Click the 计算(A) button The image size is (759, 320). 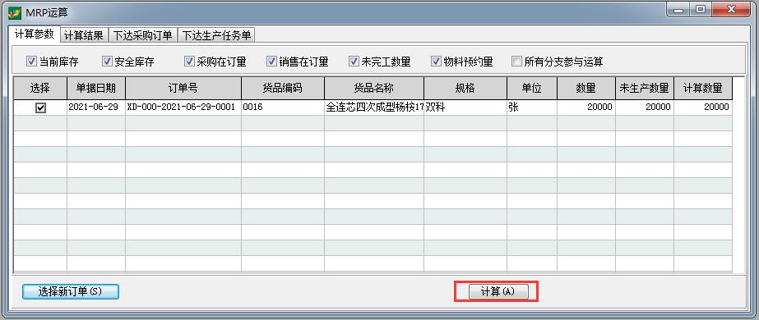click(x=498, y=291)
